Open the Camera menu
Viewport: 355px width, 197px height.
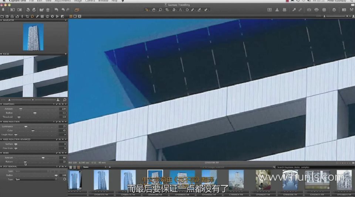coord(90,1)
